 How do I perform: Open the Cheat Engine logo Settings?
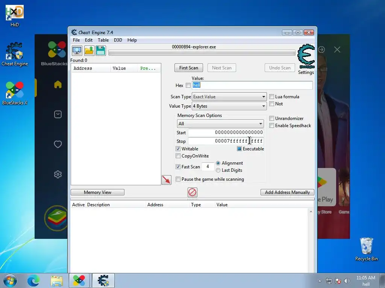click(x=306, y=59)
